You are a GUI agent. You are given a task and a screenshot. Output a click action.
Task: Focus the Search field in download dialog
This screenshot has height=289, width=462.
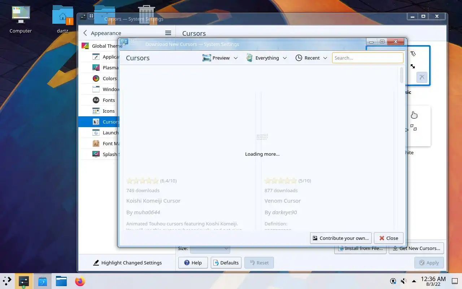[367, 58]
